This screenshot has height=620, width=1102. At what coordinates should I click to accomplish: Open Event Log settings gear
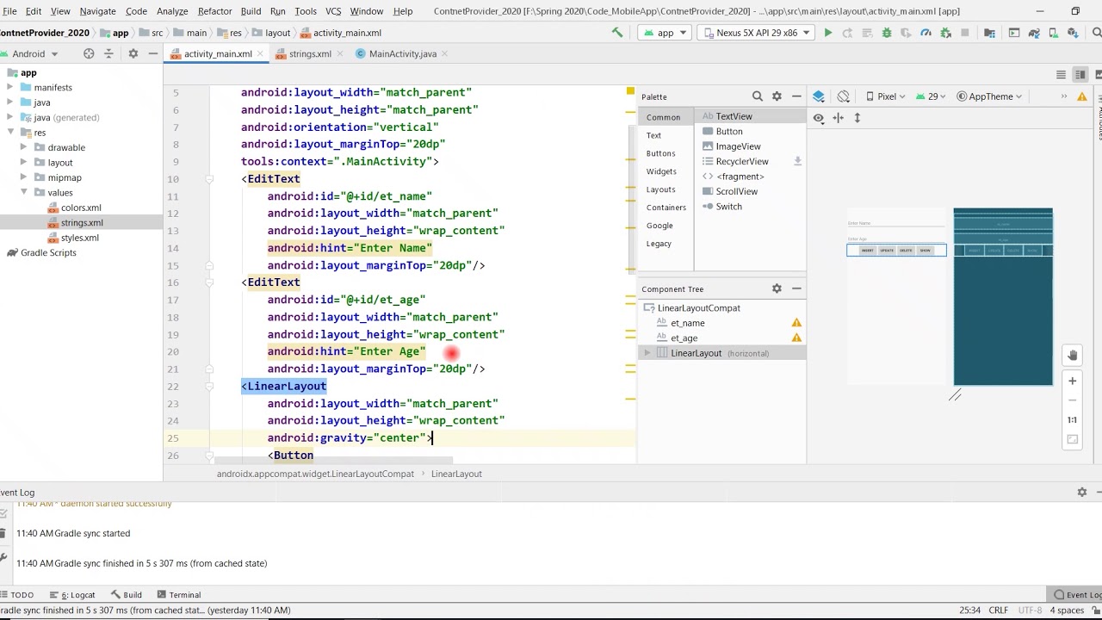[x=1082, y=493]
